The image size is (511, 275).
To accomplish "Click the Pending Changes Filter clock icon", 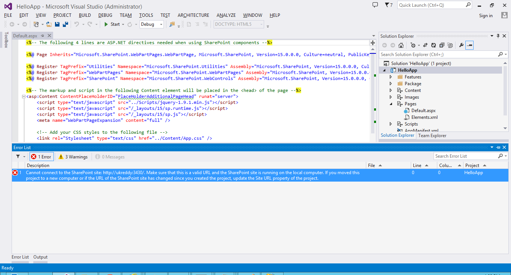I will [413, 45].
